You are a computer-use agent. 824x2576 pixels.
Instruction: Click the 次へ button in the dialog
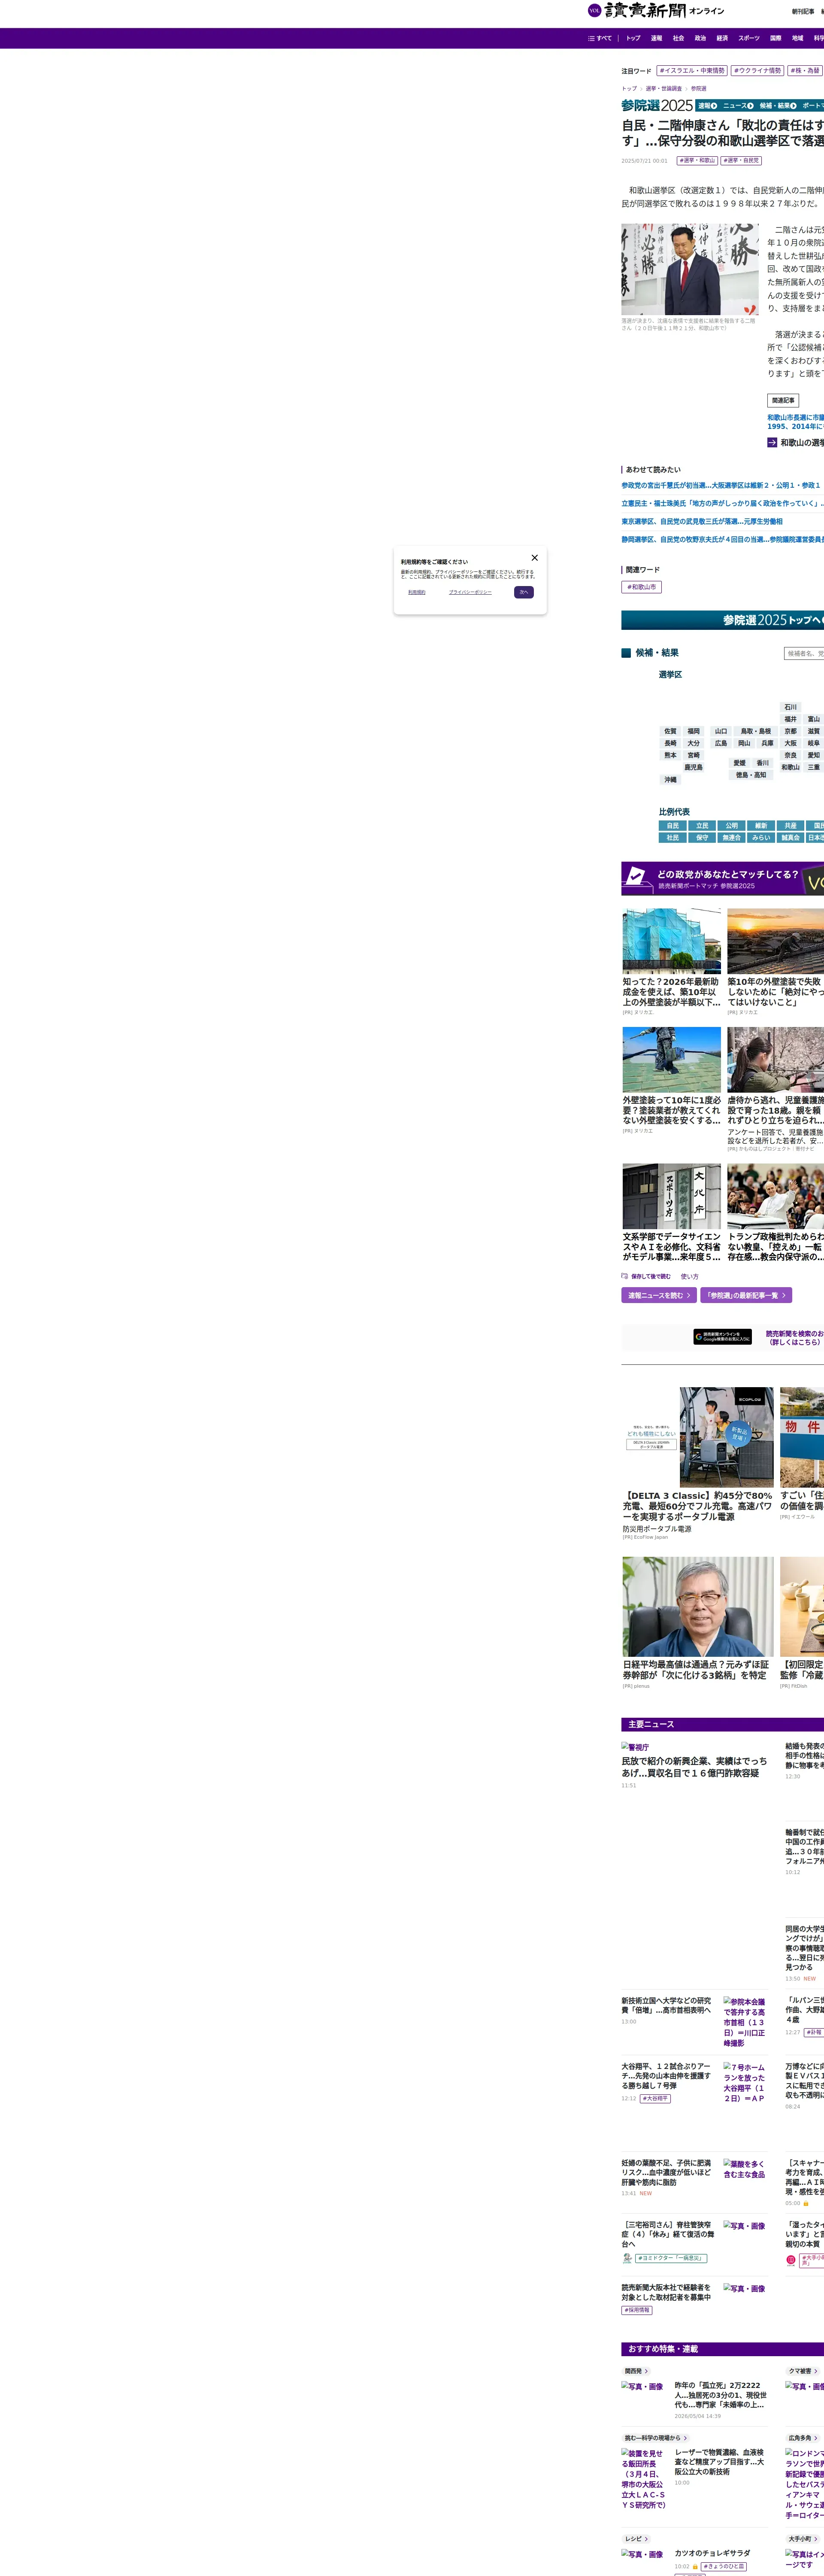524,592
